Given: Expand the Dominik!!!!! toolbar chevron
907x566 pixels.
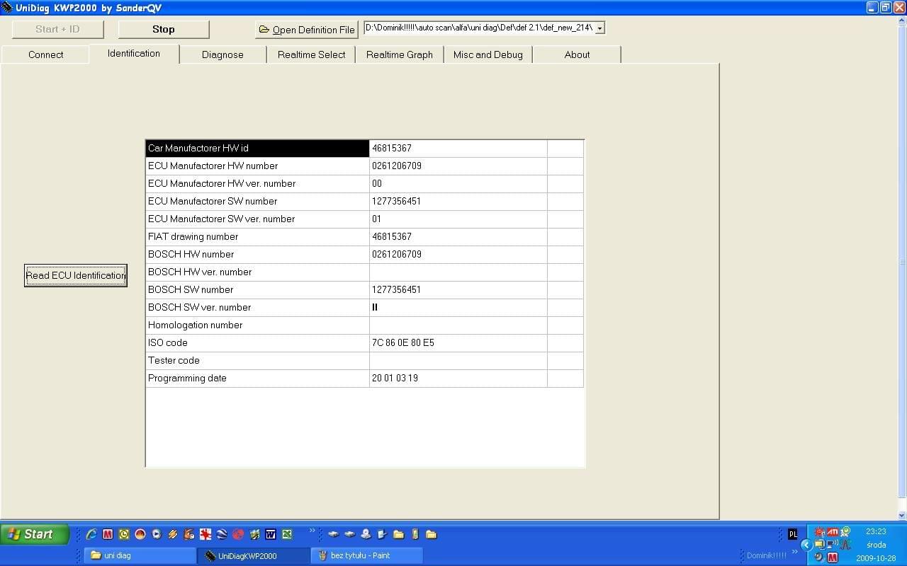Looking at the screenshot, I should point(795,551).
